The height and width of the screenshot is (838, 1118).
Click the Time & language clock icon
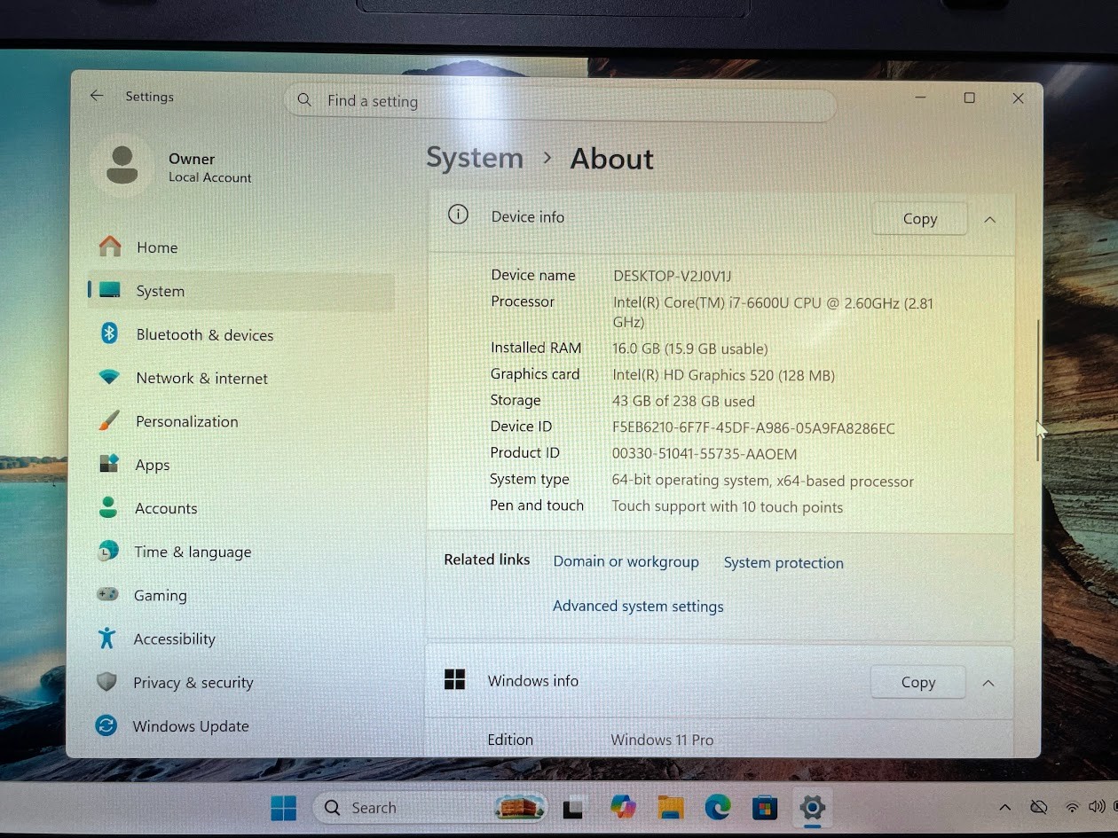click(x=107, y=551)
